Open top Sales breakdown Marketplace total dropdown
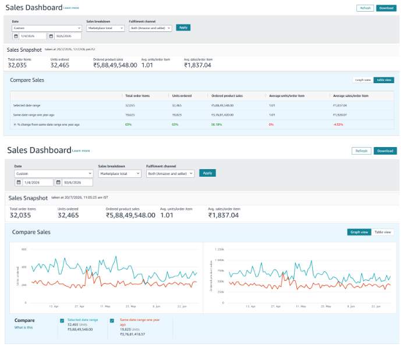 [105, 28]
